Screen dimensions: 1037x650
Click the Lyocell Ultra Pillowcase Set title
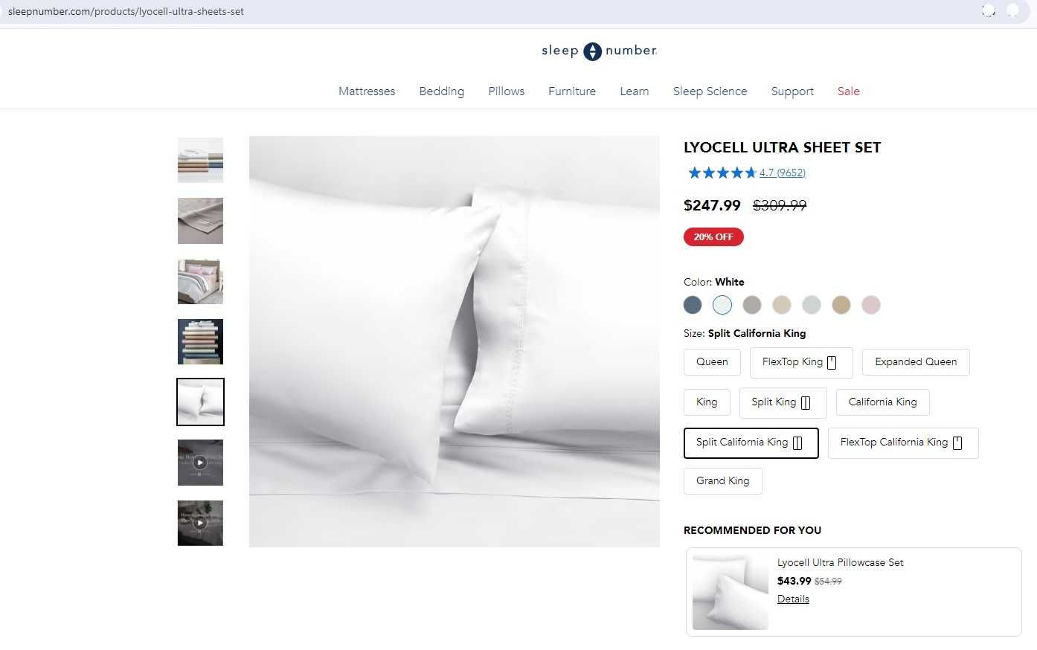841,563
